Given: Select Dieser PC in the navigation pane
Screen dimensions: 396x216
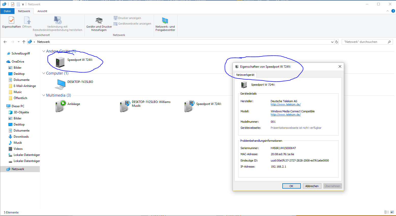Looking at the screenshot, I should click(18, 106).
